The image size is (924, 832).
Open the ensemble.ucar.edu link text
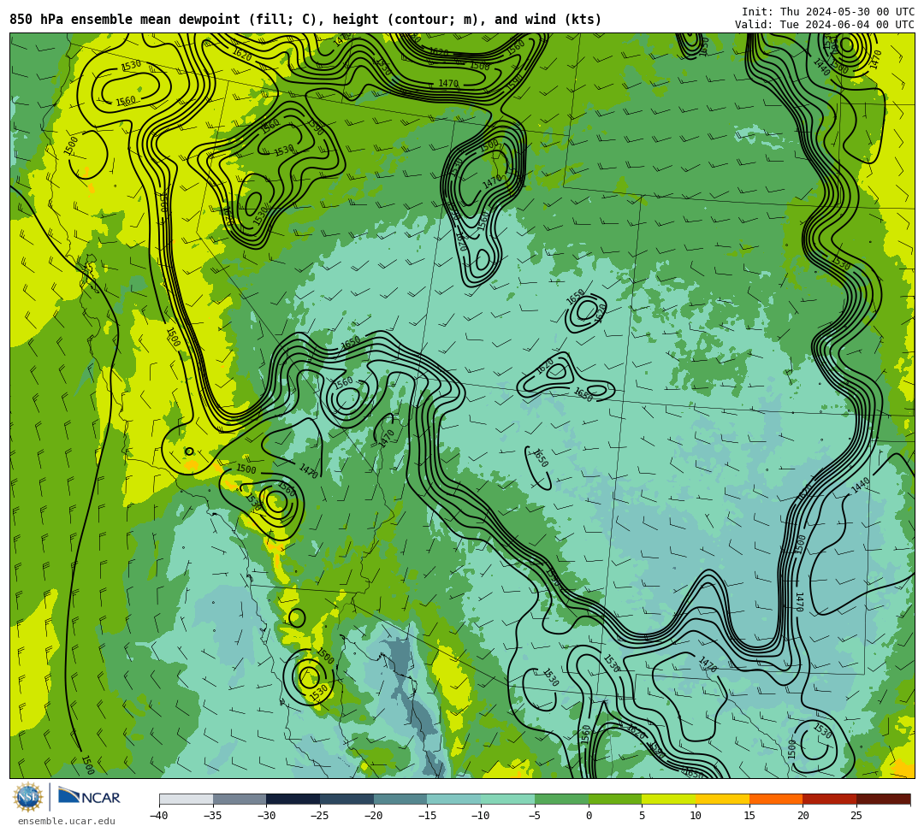(67, 822)
